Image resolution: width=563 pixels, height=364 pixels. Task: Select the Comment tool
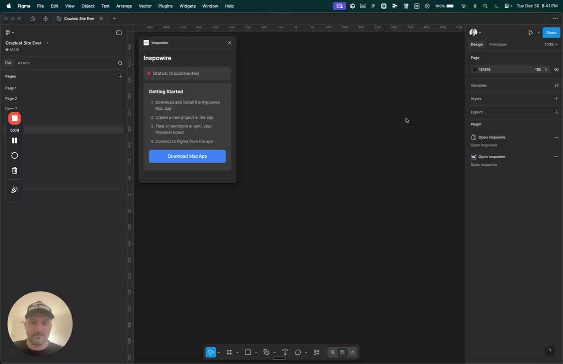(298, 352)
